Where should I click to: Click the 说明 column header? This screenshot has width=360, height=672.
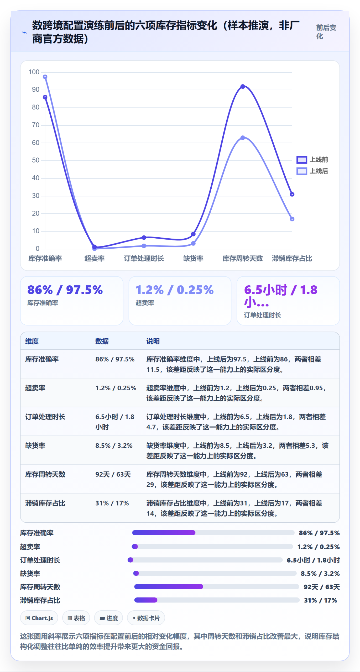153,341
